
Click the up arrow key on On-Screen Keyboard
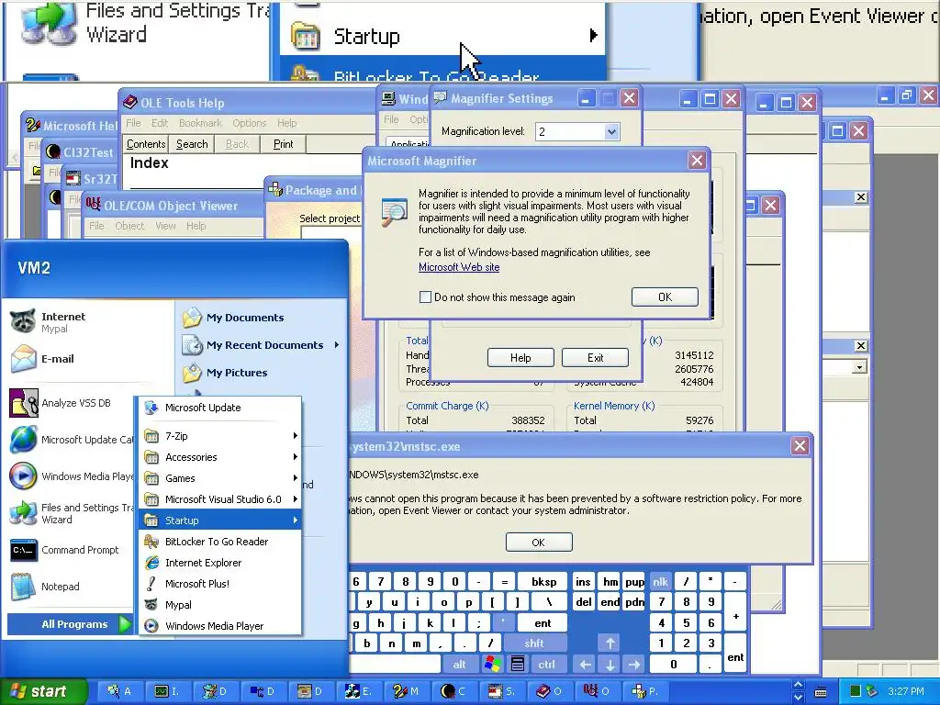coord(610,643)
